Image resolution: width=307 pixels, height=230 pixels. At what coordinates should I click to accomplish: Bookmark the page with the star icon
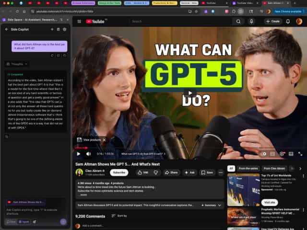tap(196, 11)
